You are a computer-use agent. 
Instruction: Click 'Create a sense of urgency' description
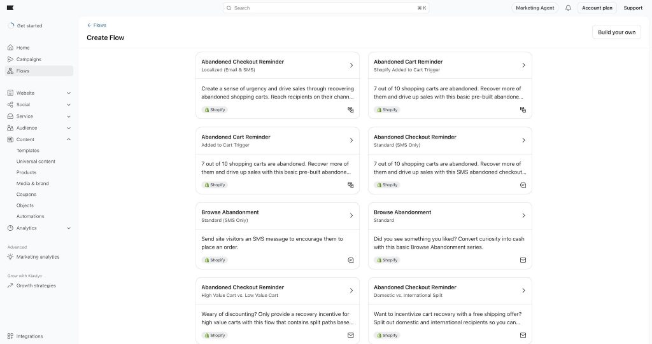tap(278, 93)
